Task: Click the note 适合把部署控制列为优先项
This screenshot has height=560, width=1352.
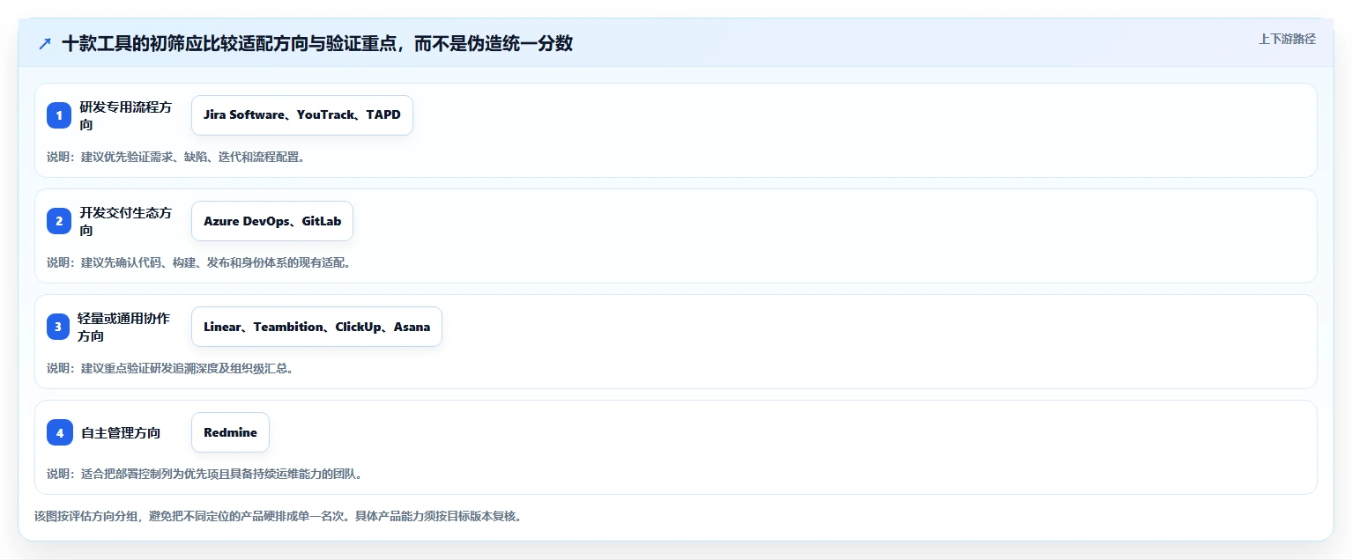Action: click(x=204, y=474)
